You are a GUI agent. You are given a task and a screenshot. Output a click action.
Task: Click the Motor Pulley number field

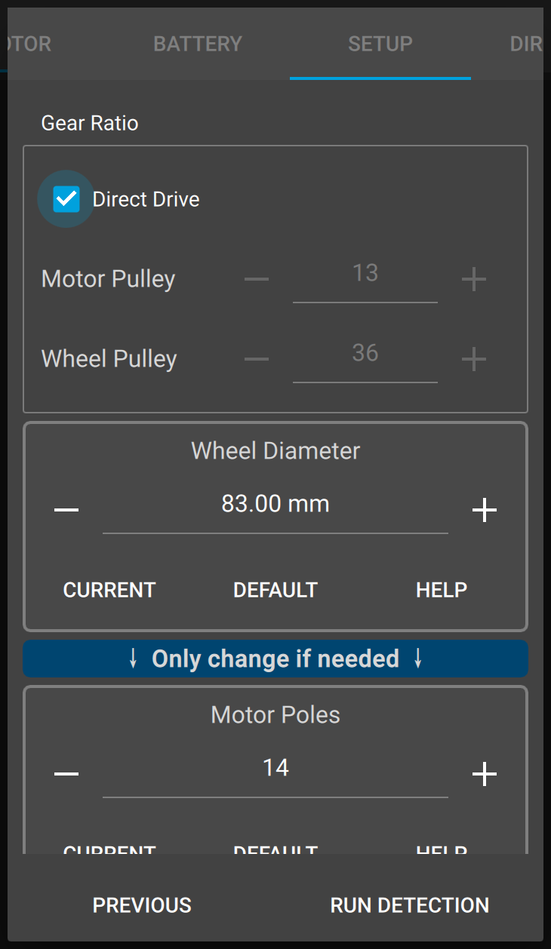(x=365, y=274)
